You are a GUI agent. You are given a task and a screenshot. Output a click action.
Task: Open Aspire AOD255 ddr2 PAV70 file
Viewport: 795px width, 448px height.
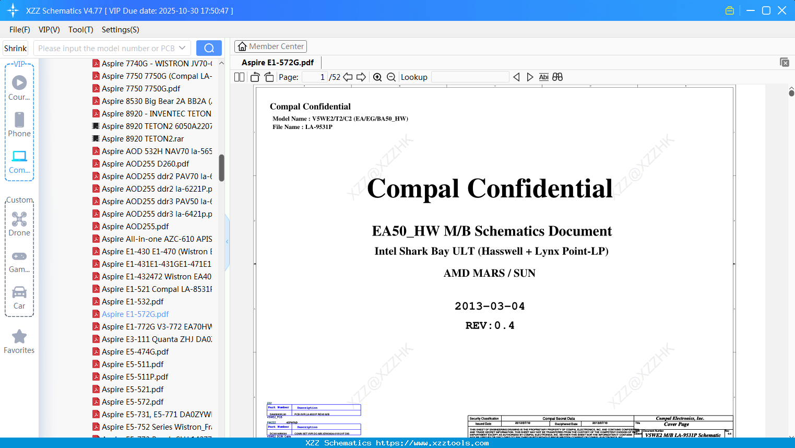pos(157,176)
